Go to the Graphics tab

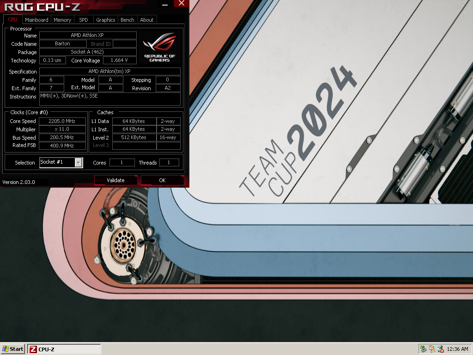[x=106, y=20]
